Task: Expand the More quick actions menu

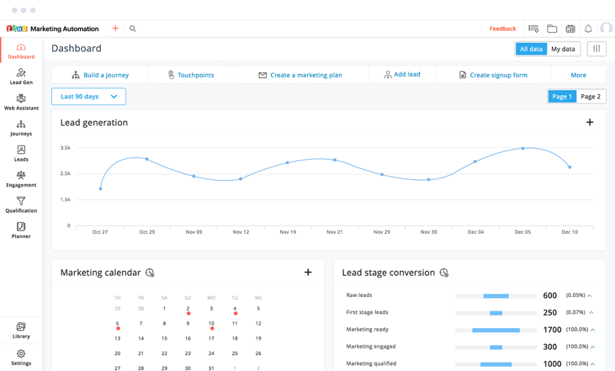Action: point(578,75)
